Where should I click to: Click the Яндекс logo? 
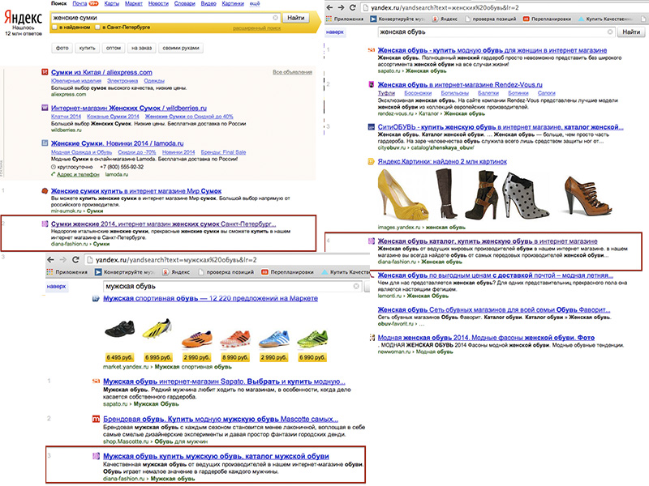tap(24, 17)
